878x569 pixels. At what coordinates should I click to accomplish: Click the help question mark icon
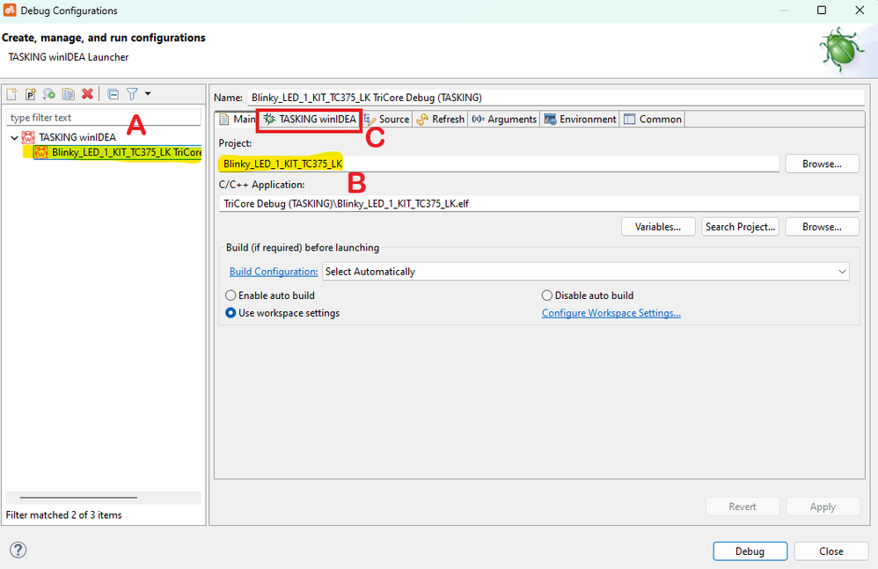(x=18, y=550)
